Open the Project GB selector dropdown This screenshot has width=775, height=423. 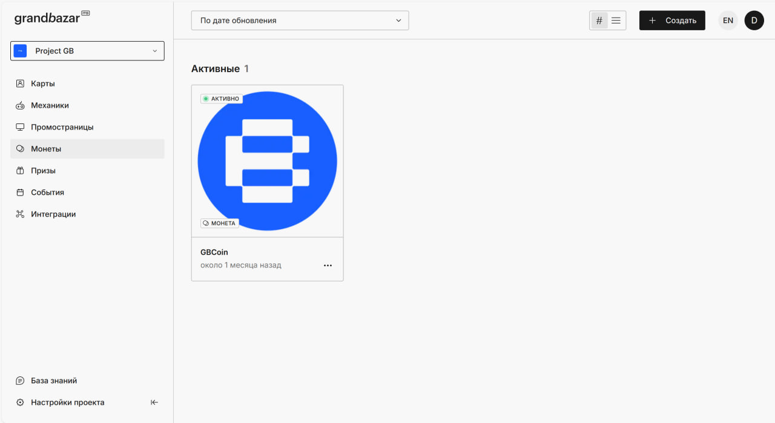click(x=87, y=51)
